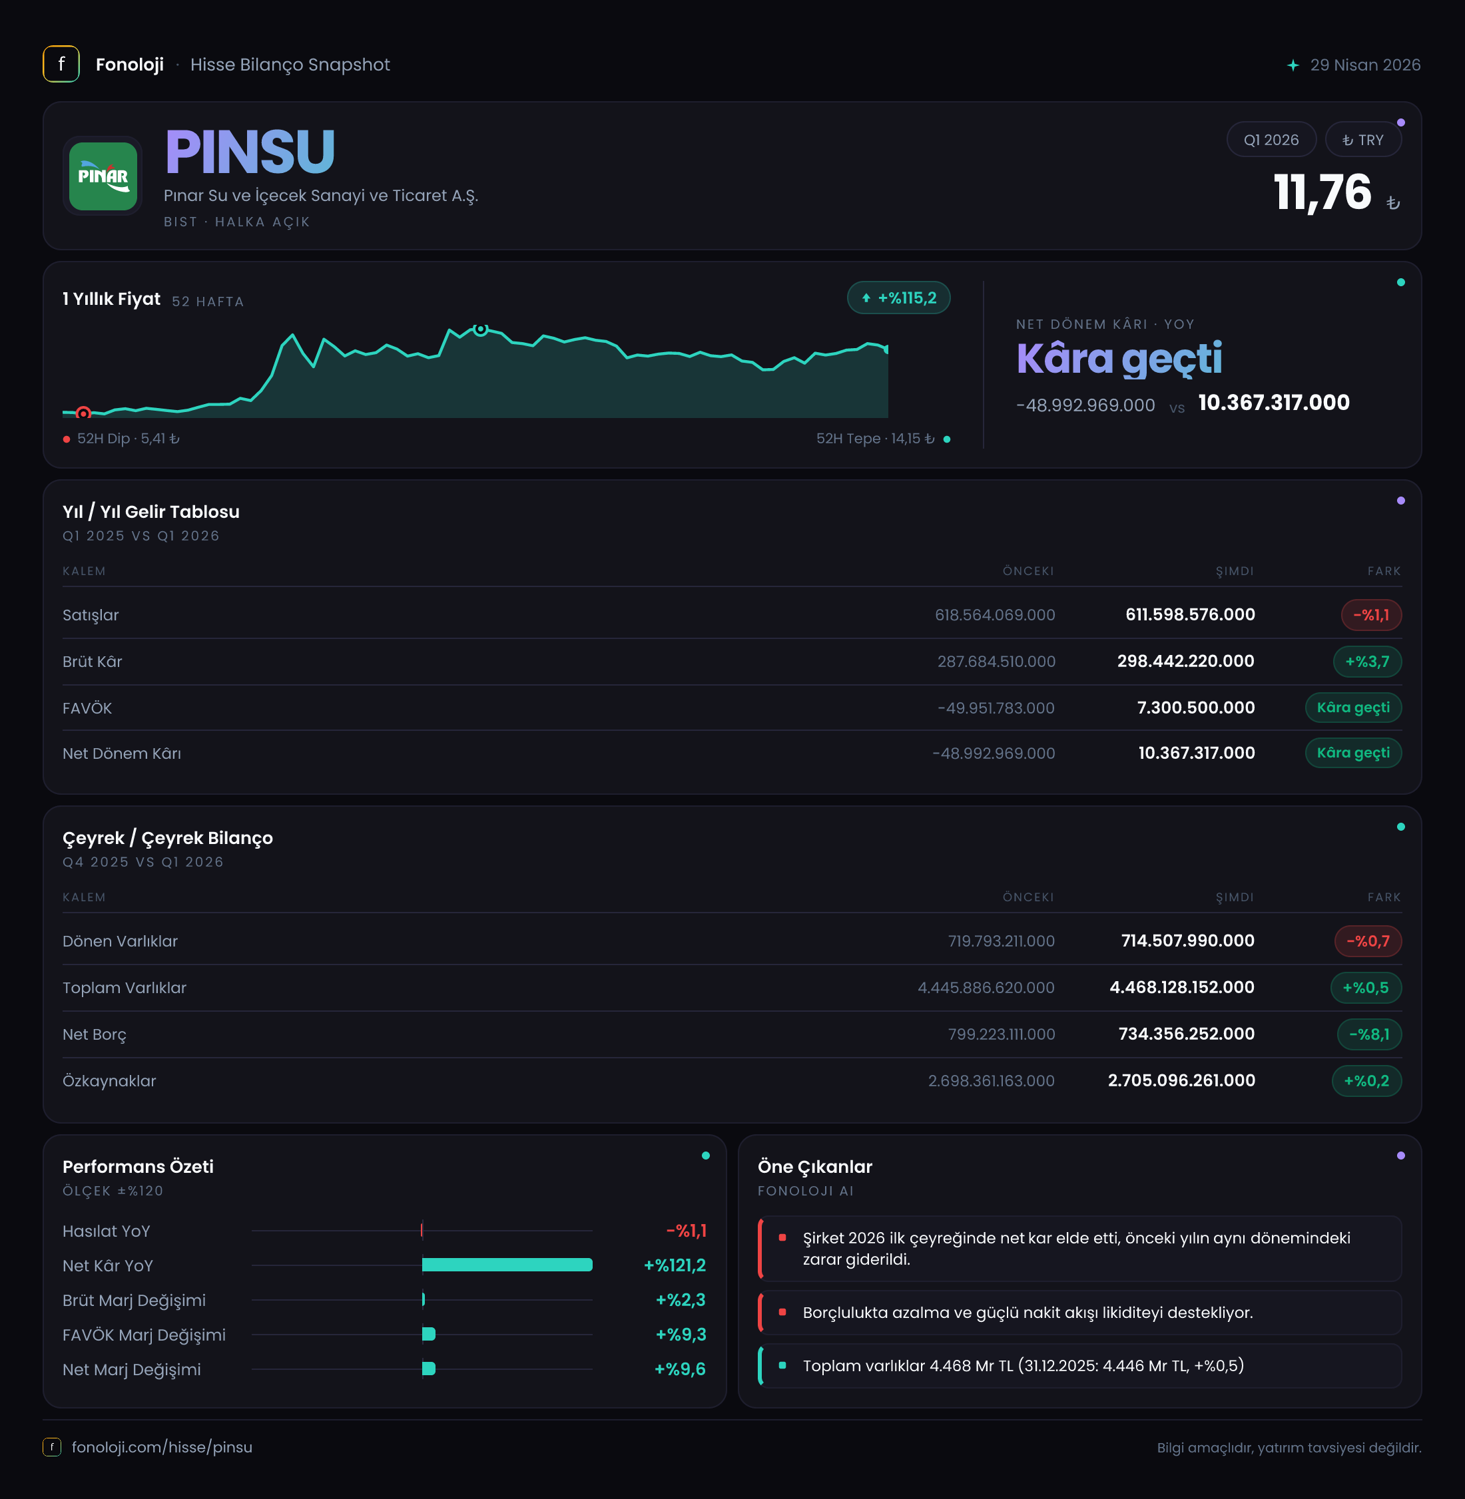Select the Q1 2026 period pill
This screenshot has width=1465, height=1499.
1271,140
